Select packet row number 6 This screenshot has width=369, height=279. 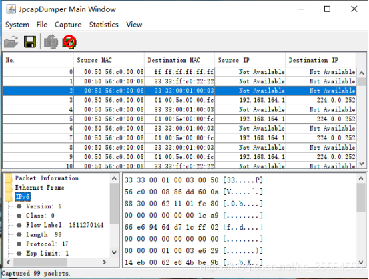[179, 129]
